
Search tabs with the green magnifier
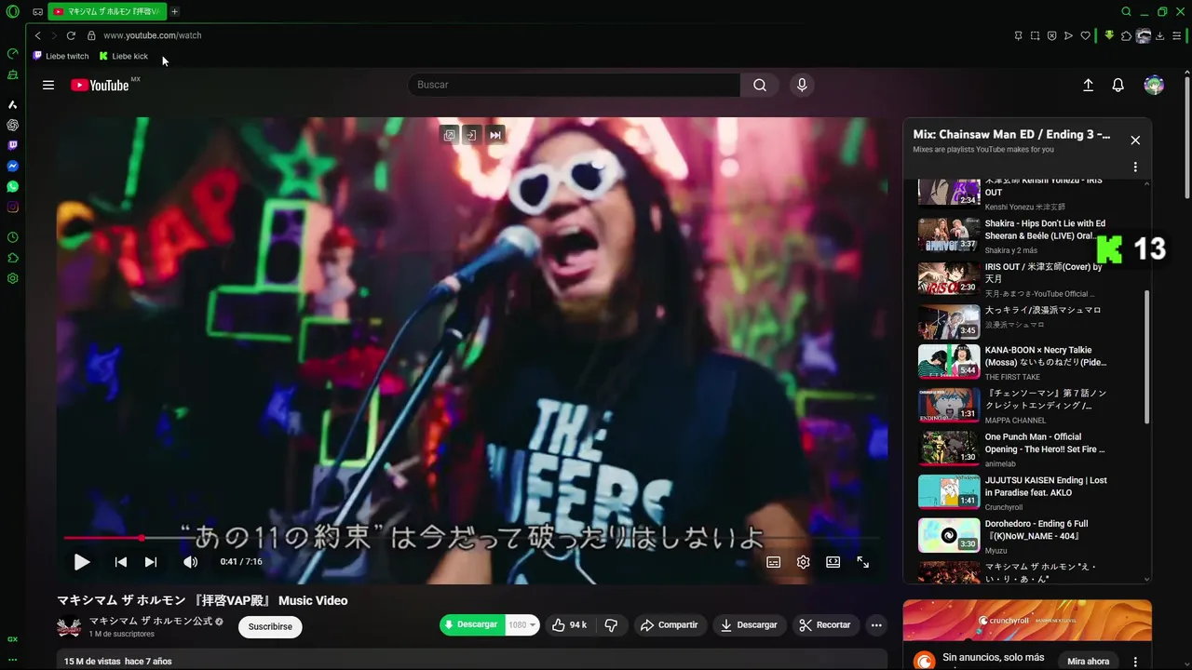coord(1126,12)
